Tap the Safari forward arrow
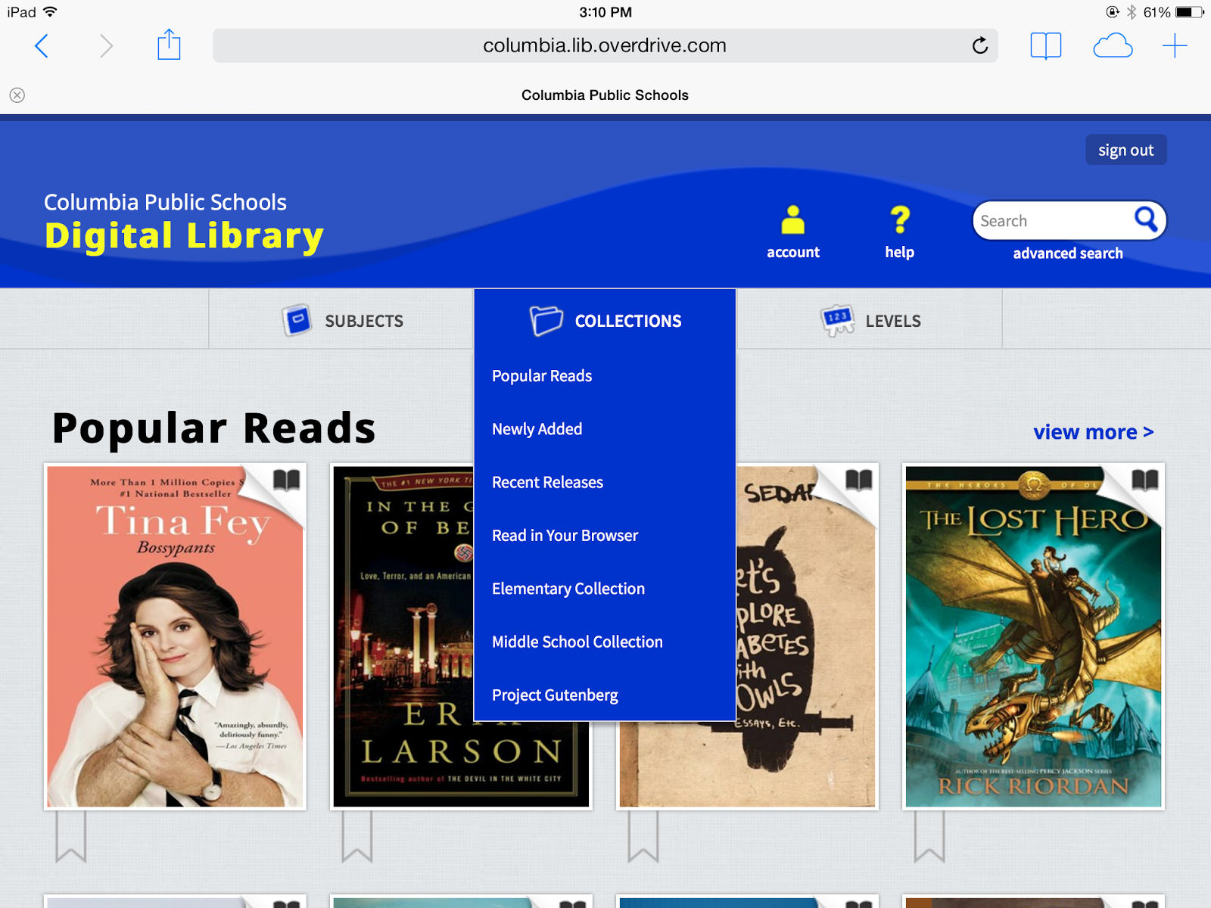The height and width of the screenshot is (908, 1211). 106,46
